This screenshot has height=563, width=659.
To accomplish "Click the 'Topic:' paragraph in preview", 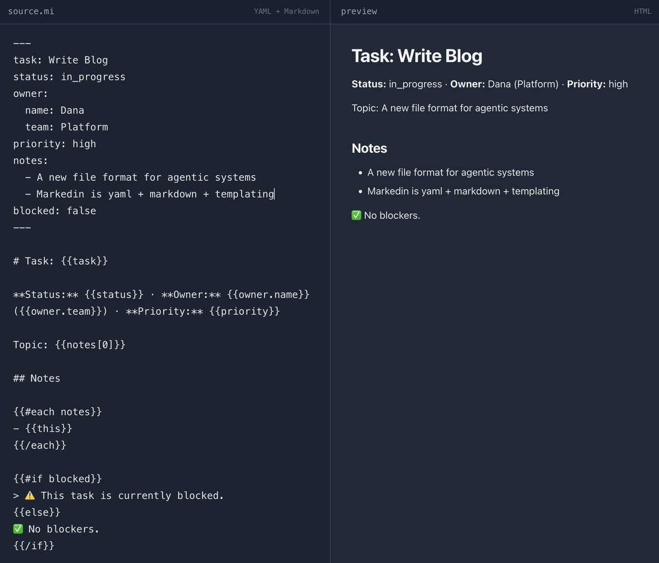I will tap(450, 108).
